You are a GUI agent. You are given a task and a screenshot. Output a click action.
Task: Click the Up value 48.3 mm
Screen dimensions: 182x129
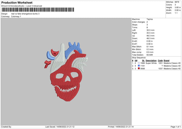[x=150, y=36]
